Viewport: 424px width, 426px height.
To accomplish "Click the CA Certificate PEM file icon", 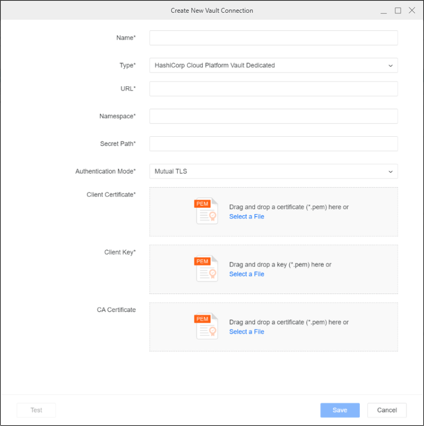I will [207, 326].
